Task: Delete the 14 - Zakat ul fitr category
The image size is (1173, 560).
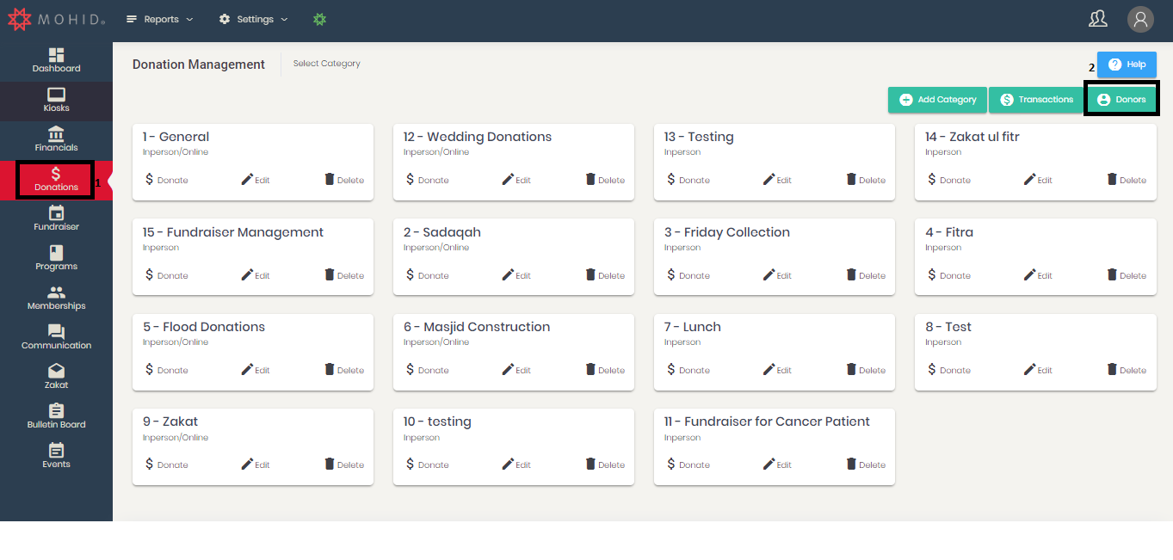Action: click(x=1127, y=180)
